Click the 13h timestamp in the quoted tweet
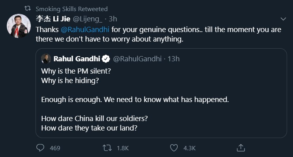 173,59
